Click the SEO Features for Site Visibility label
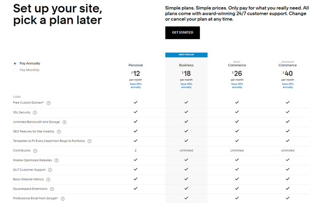This screenshot has height=203, width=328. (x=34, y=131)
